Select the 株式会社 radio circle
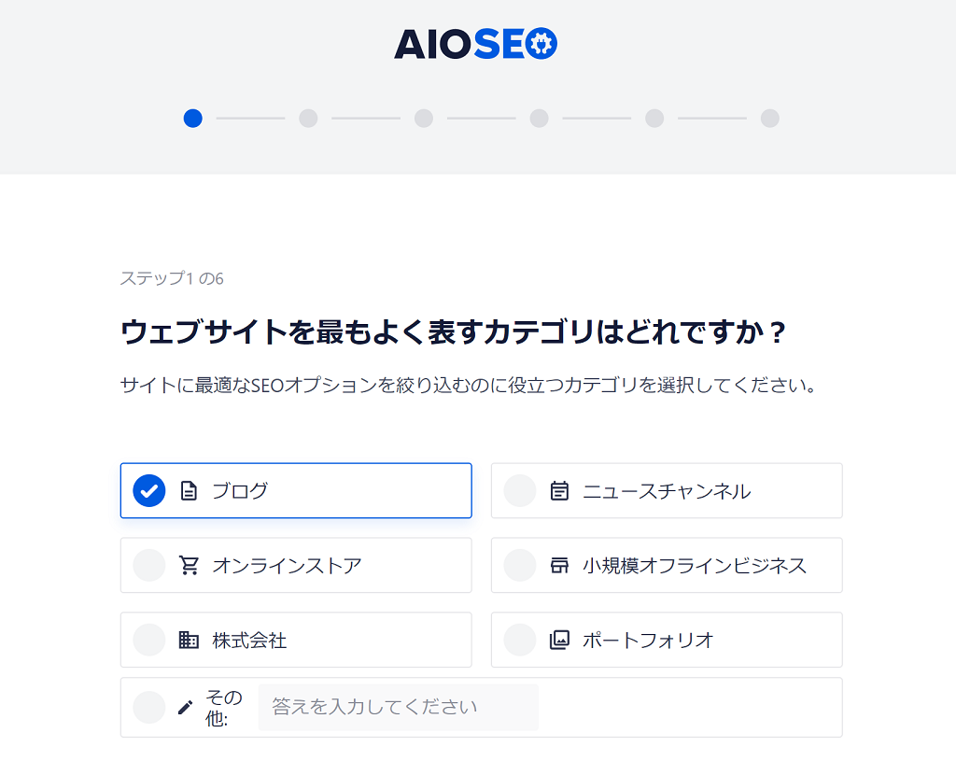The image size is (956, 761). point(149,640)
